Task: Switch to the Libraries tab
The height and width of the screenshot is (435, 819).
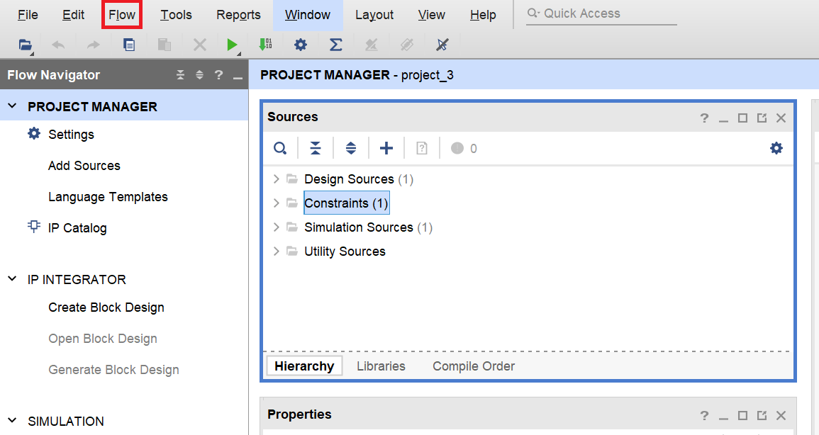Action: coord(381,366)
